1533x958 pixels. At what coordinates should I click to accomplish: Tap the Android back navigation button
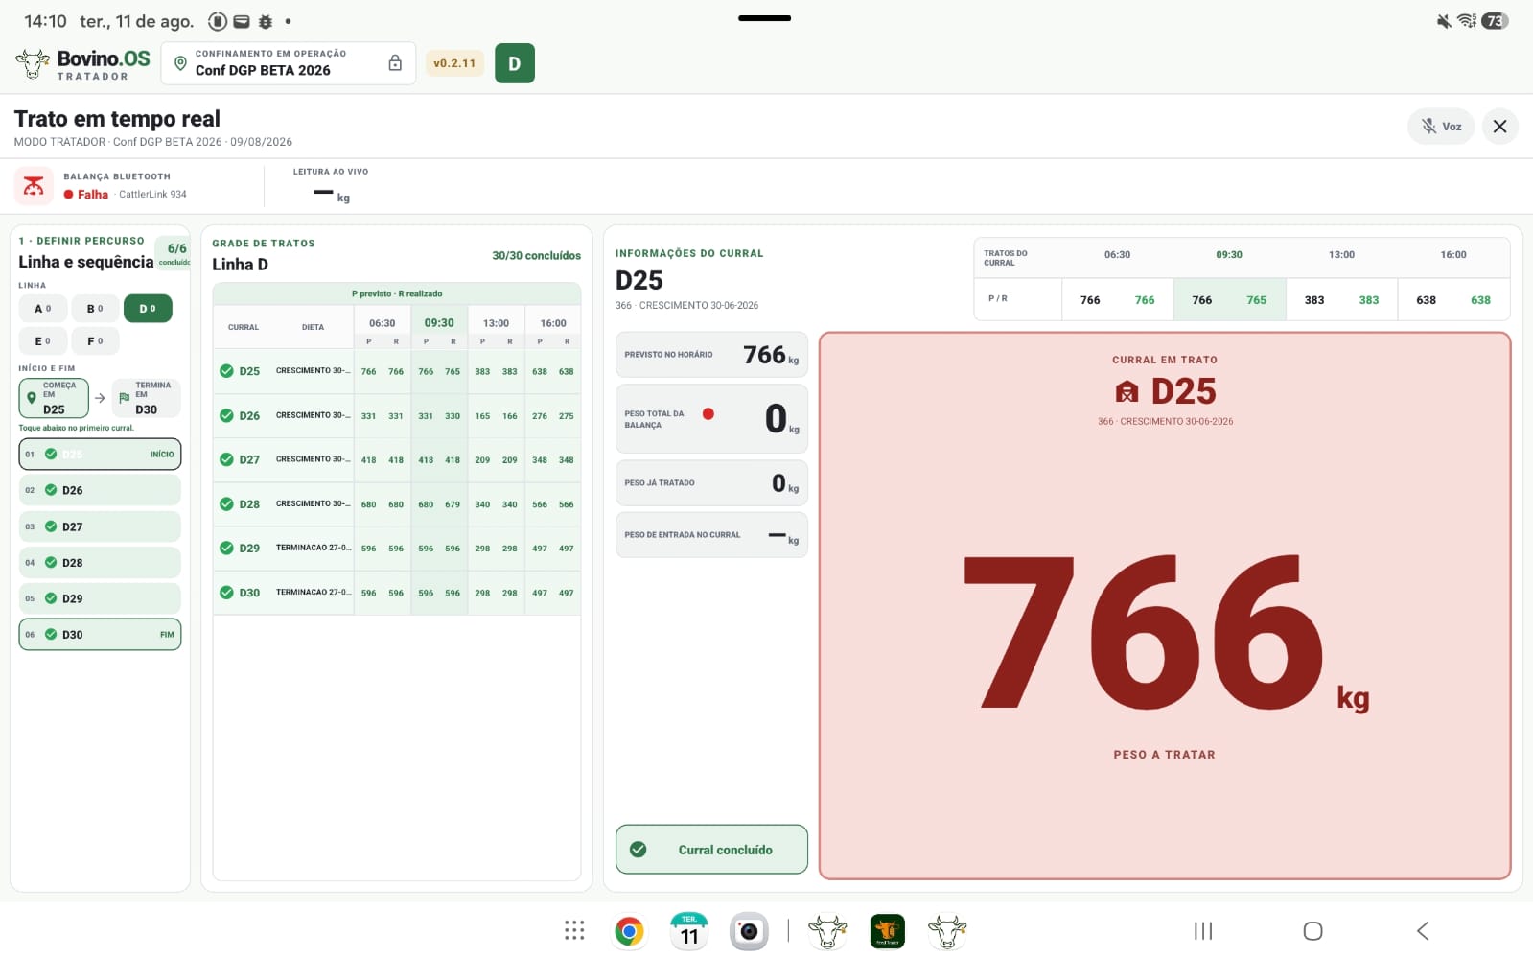click(1423, 931)
